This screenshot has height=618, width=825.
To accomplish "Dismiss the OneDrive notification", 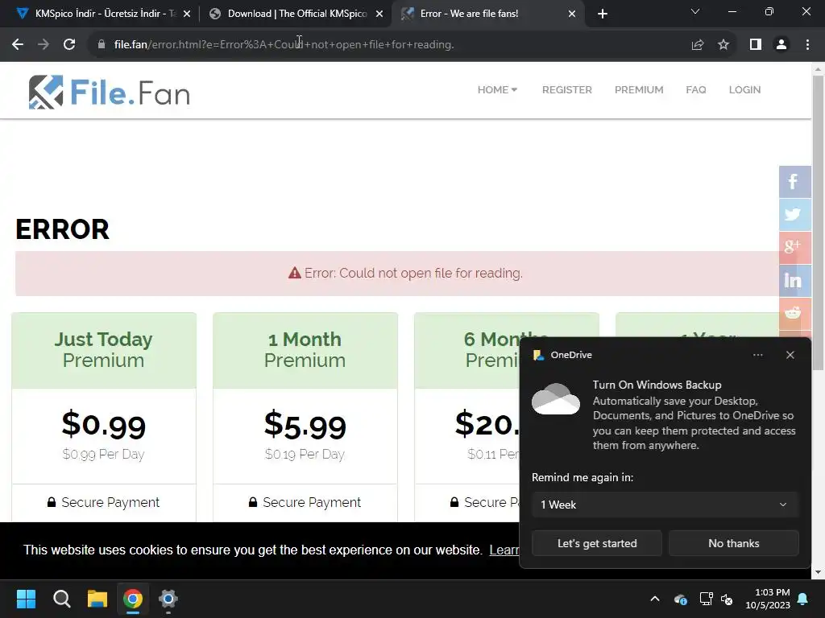I will 790,355.
